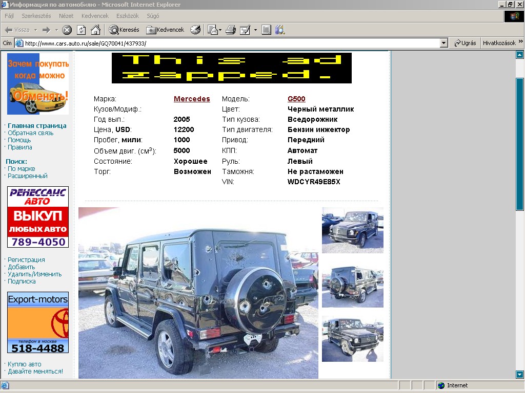Open the bottom front-view G500 thumbnail
525x393 pixels.
pyautogui.click(x=353, y=339)
